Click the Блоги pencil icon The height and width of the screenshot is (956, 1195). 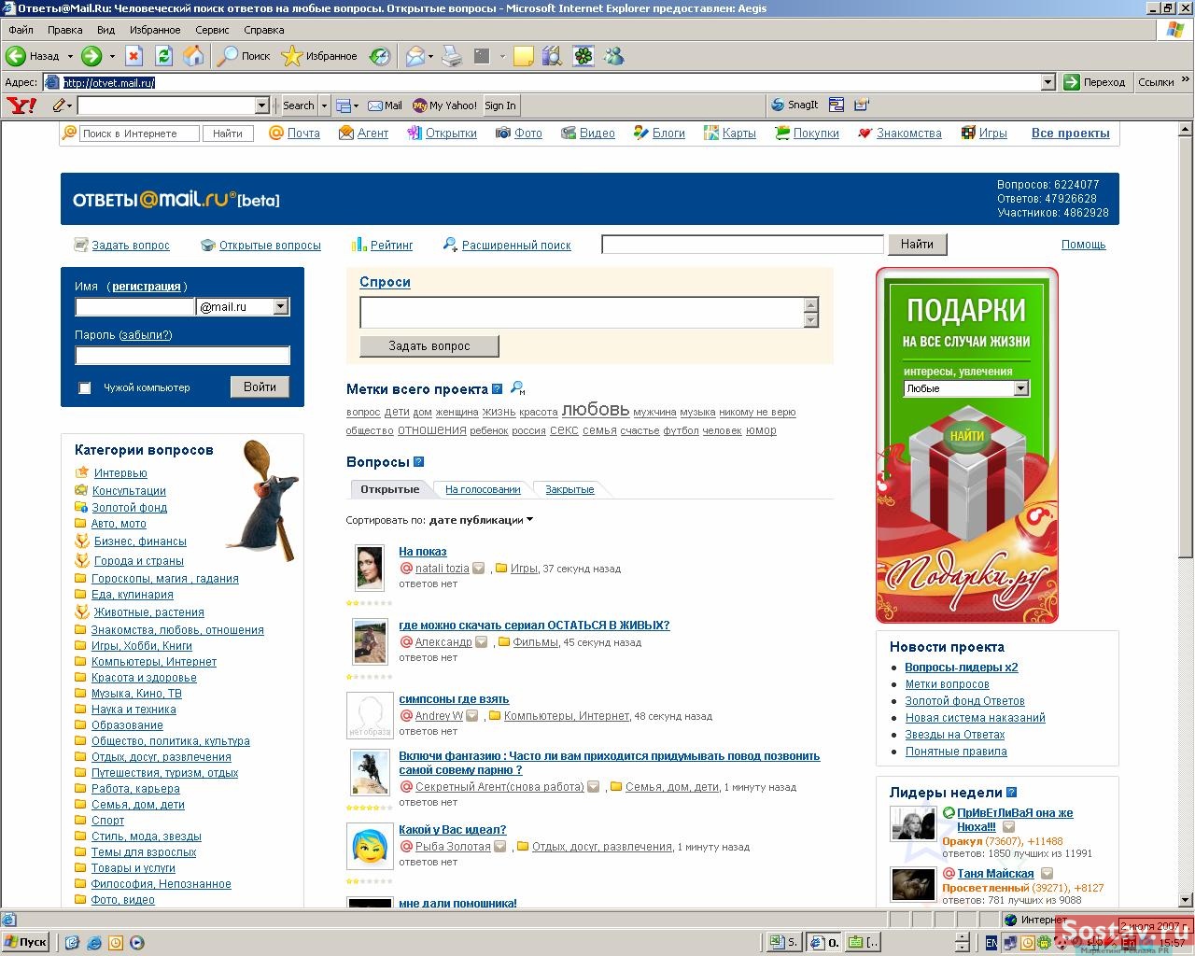[x=640, y=134]
